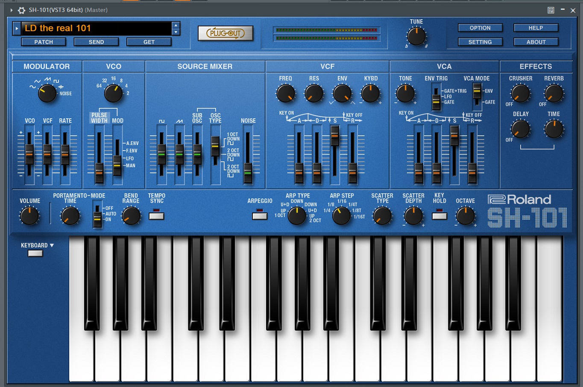Screen dimensions: 583x387
Task: Click the patch name display LD the real 101
Action: pos(96,28)
